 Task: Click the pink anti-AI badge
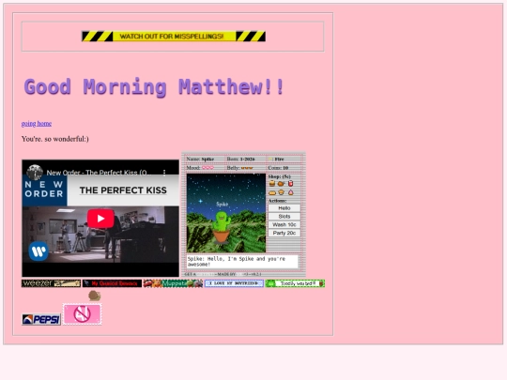click(82, 314)
